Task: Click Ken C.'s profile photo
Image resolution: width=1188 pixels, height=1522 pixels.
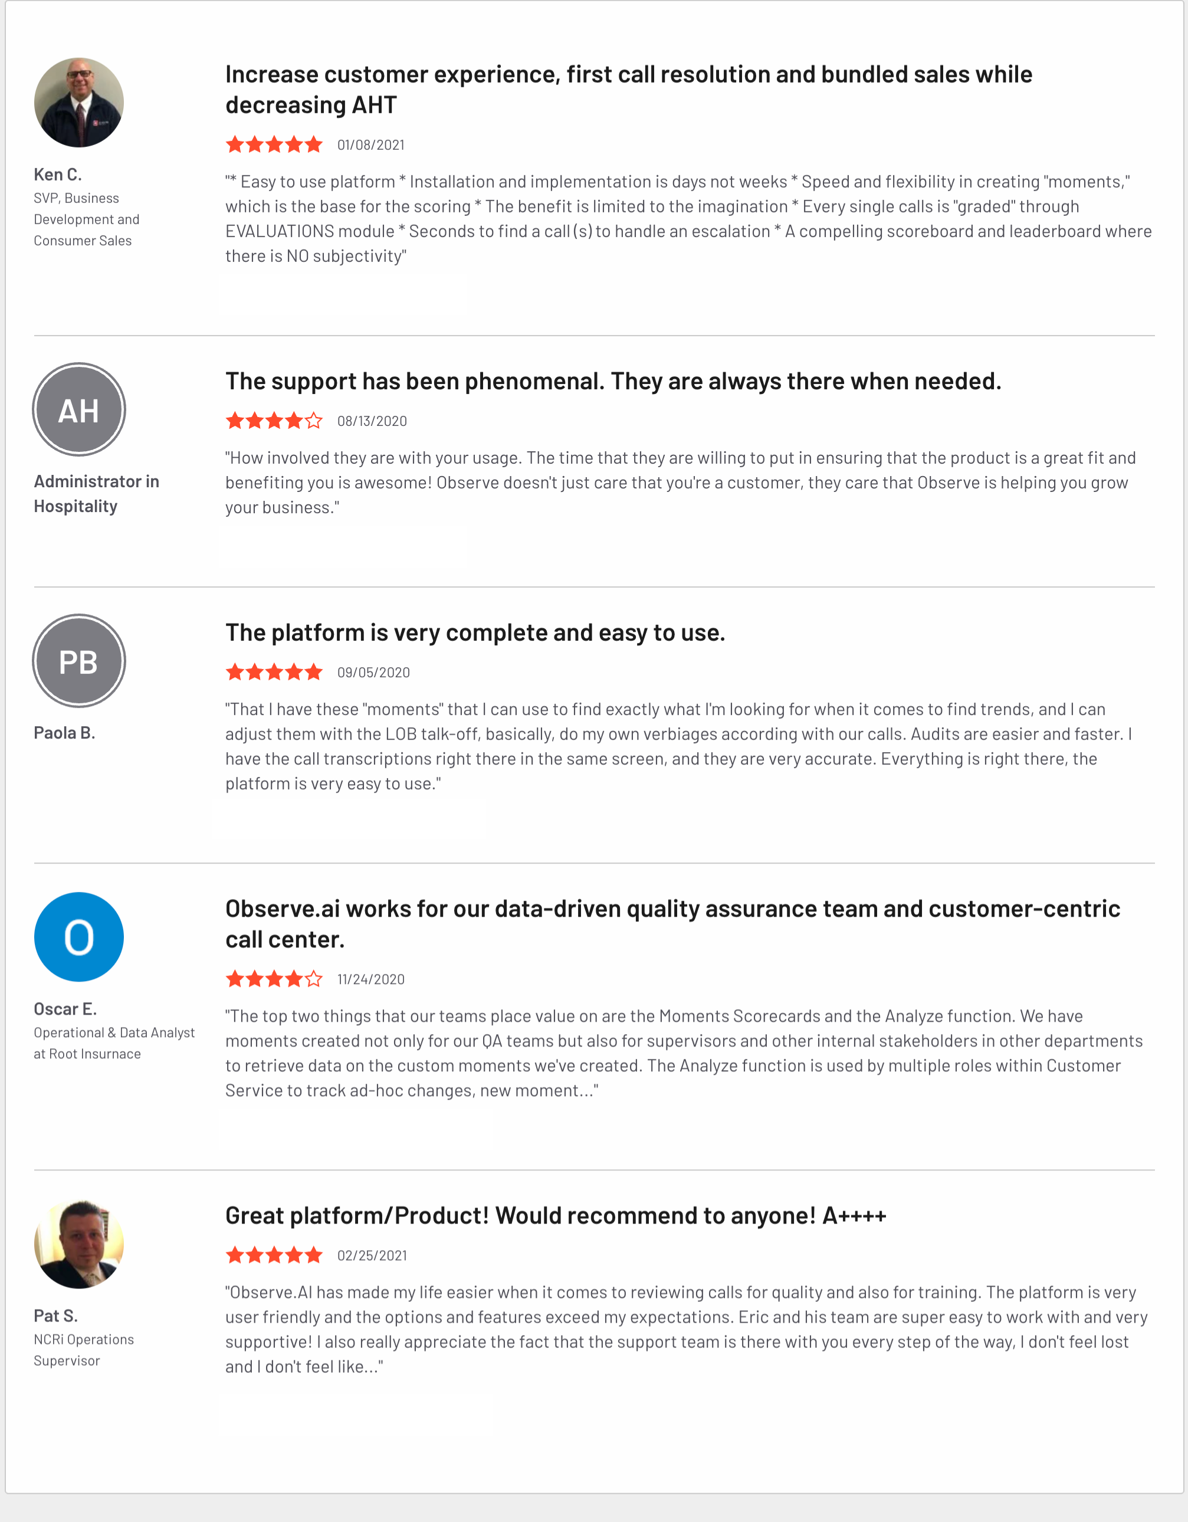Action: (x=78, y=103)
